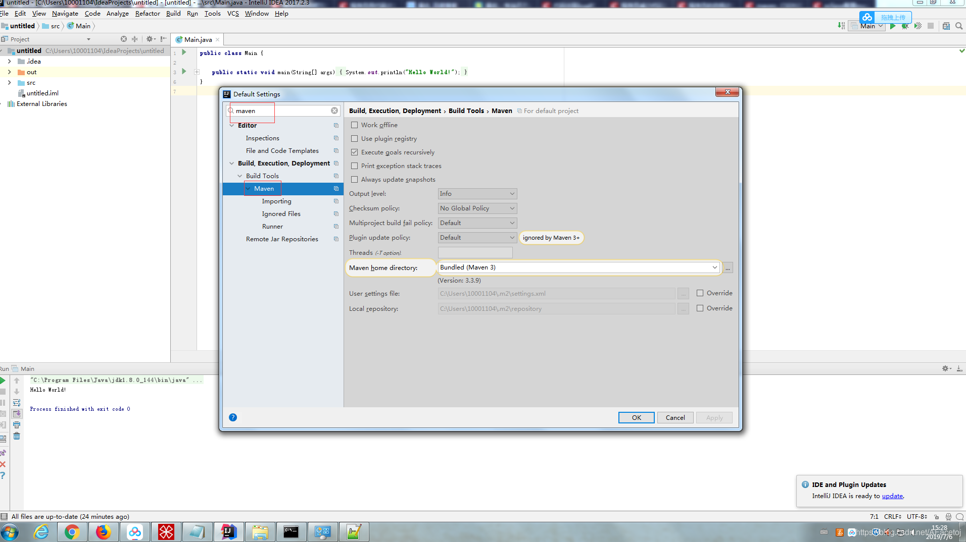966x542 pixels.
Task: Click Cancel in Default Settings dialog
Action: click(x=675, y=417)
